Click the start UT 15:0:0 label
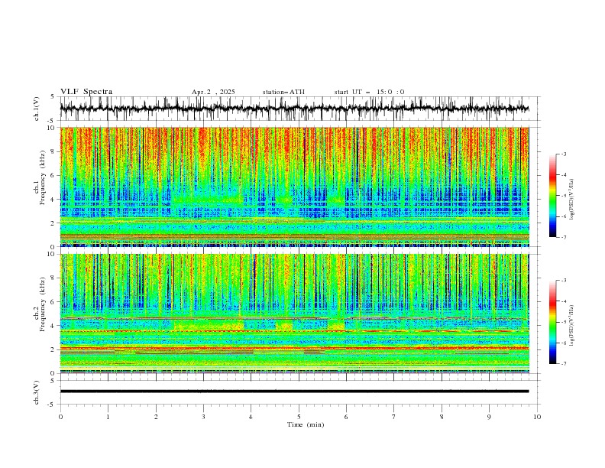 (369, 92)
